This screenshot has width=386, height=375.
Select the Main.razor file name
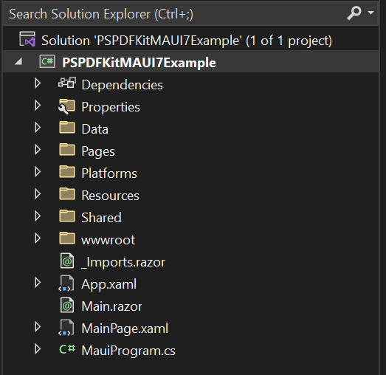tap(111, 306)
